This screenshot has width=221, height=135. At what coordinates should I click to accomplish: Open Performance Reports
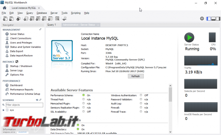coord(21,90)
